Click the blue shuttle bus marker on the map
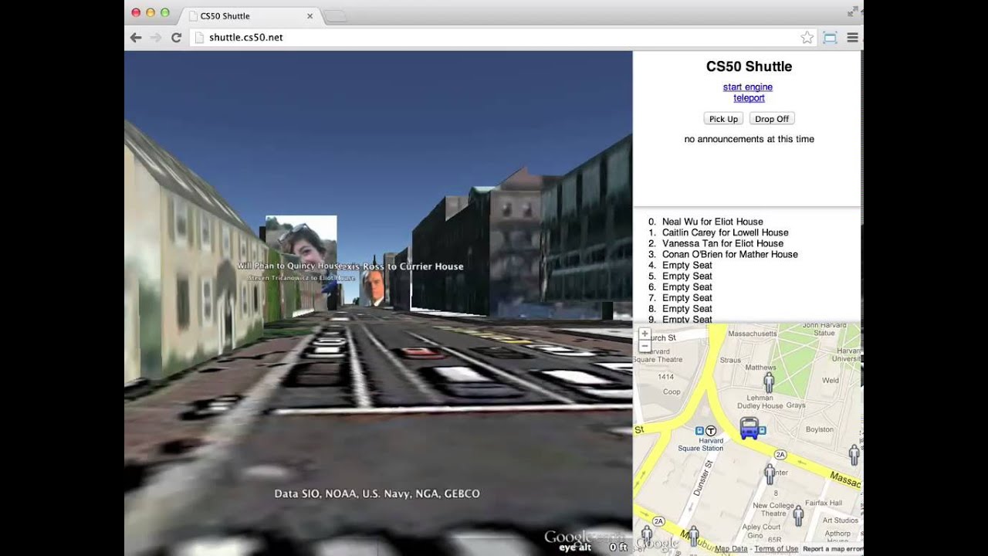The height and width of the screenshot is (556, 988). [x=749, y=428]
